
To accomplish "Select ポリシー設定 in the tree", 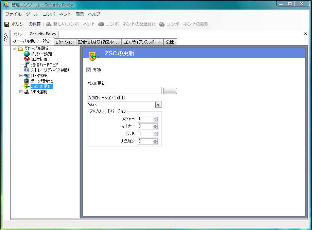I will [41, 54].
